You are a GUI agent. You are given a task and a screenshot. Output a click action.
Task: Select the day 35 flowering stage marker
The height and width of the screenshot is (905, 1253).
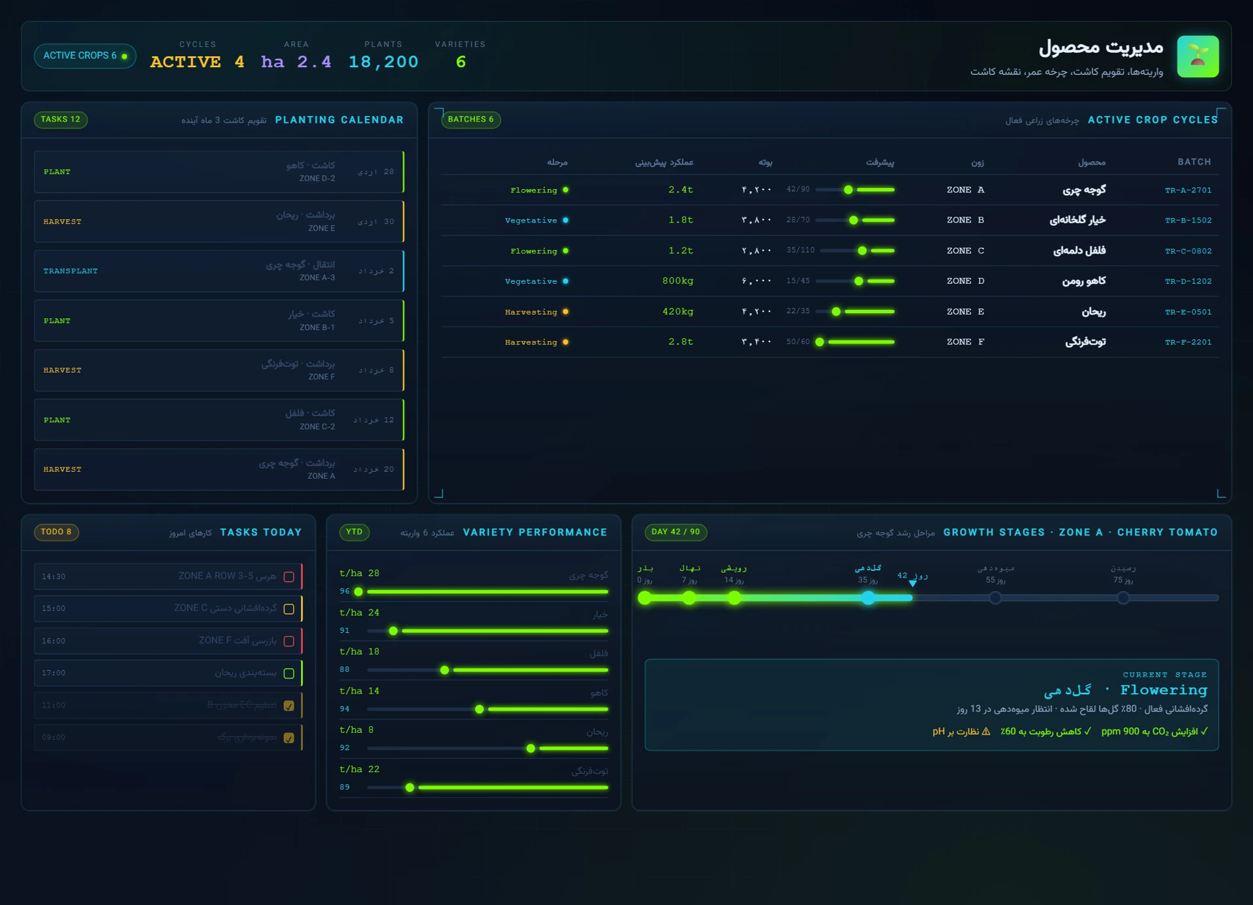click(x=868, y=598)
